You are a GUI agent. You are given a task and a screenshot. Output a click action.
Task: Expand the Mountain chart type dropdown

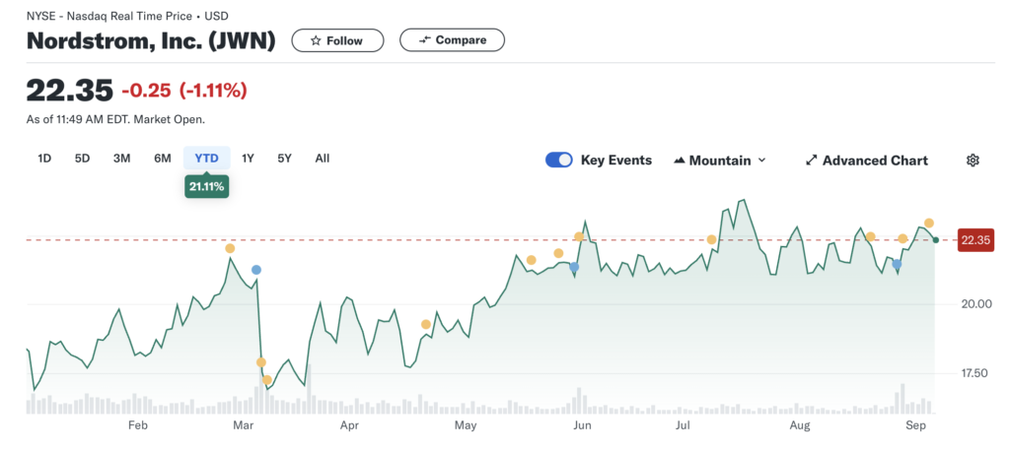point(719,161)
